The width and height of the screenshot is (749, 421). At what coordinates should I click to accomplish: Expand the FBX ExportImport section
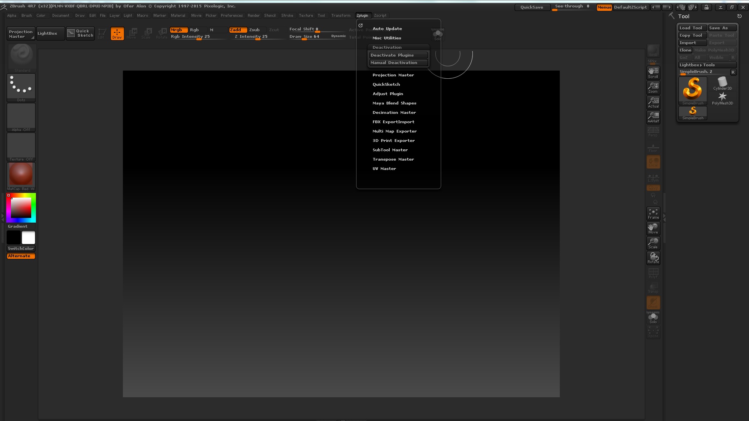pyautogui.click(x=393, y=122)
